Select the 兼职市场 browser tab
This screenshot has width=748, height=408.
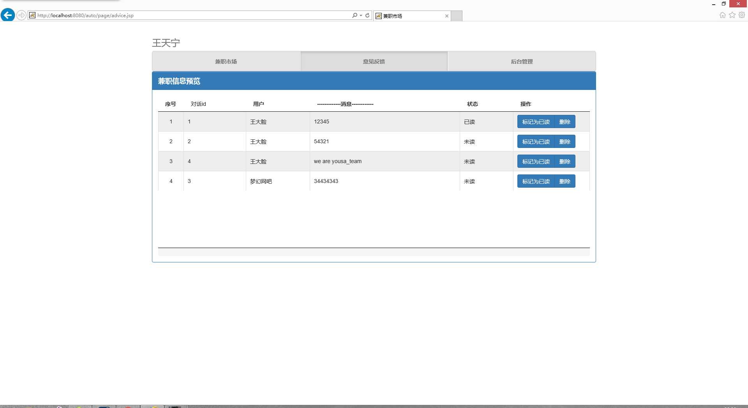click(412, 16)
